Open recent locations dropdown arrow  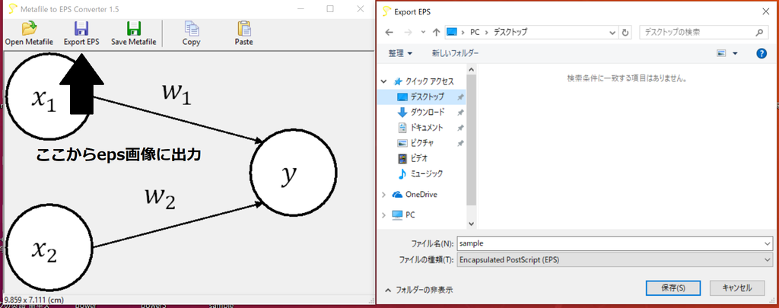[x=423, y=32]
